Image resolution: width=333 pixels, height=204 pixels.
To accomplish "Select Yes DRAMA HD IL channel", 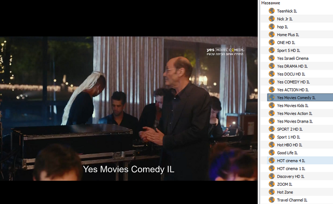I will (x=292, y=66).
